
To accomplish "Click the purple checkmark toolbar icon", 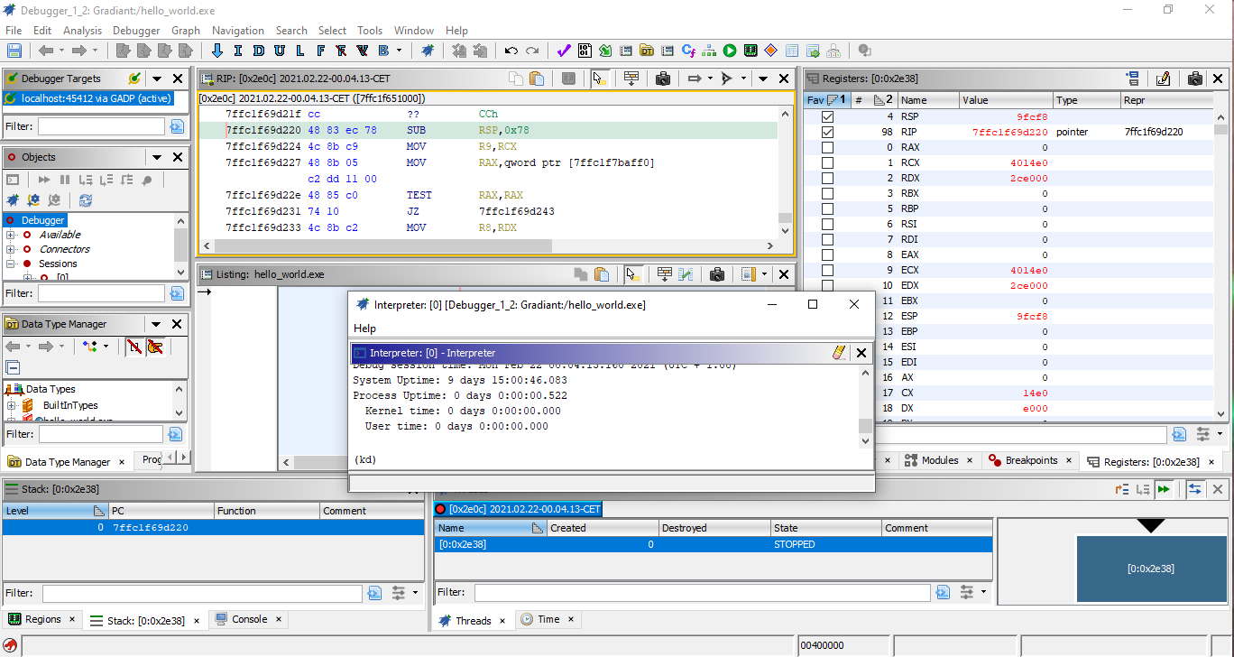I will point(564,51).
